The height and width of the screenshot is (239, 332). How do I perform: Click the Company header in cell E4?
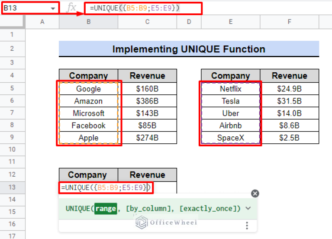(231, 76)
